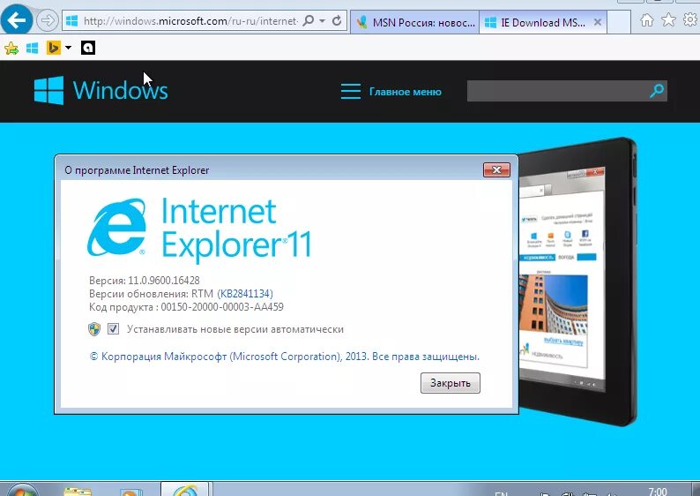
Task: Click the EN language indicator
Action: coord(502,493)
